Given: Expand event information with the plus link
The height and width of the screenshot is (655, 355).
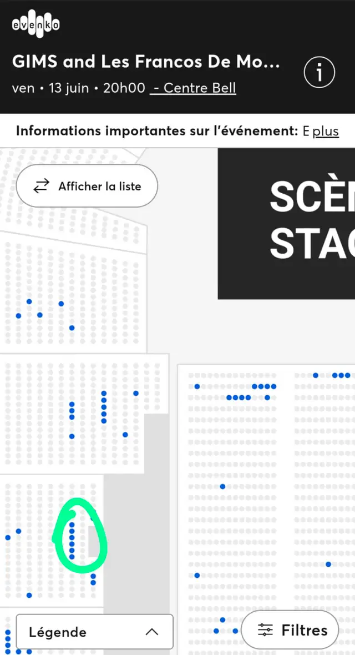Looking at the screenshot, I should point(326,131).
